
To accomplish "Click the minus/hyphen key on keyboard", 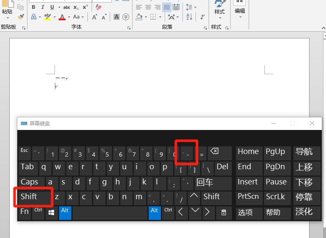I will click(x=187, y=153).
